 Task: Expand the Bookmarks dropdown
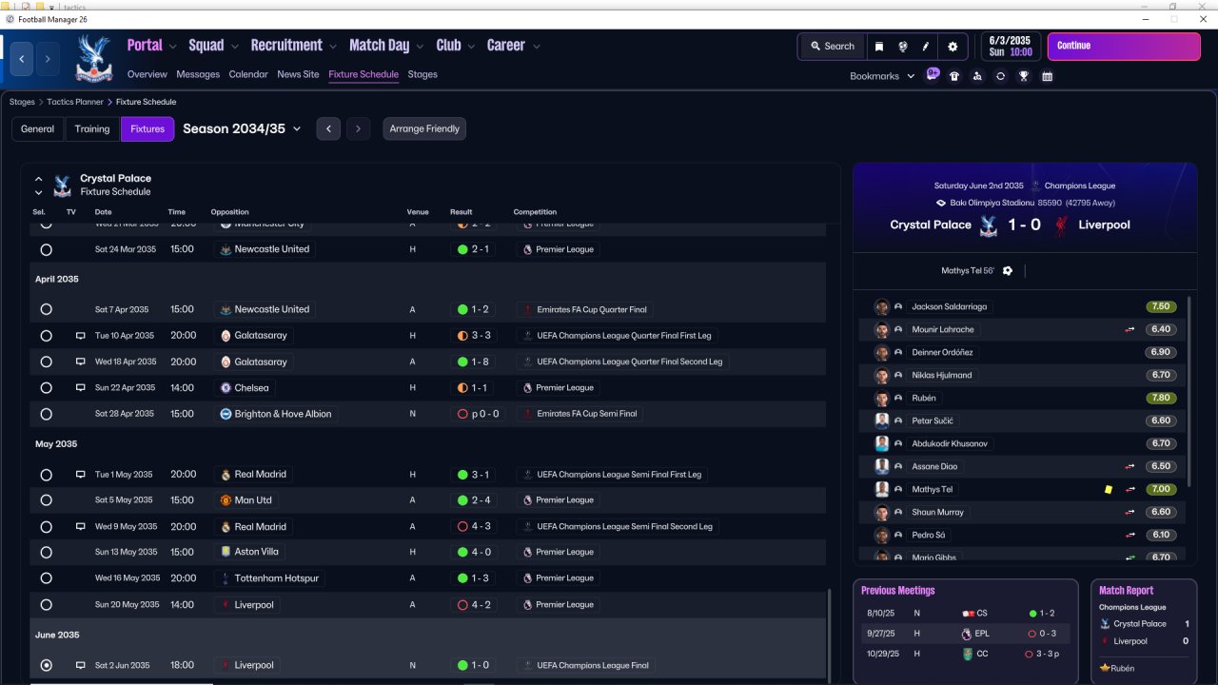[882, 76]
